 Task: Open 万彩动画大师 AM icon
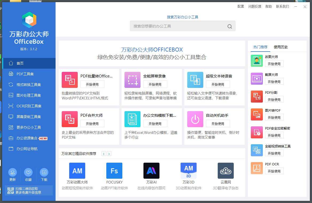point(77,171)
